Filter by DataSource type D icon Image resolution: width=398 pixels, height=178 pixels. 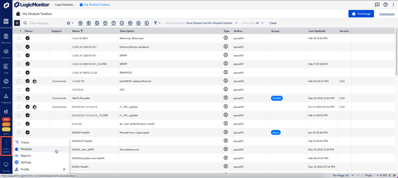coord(80,23)
